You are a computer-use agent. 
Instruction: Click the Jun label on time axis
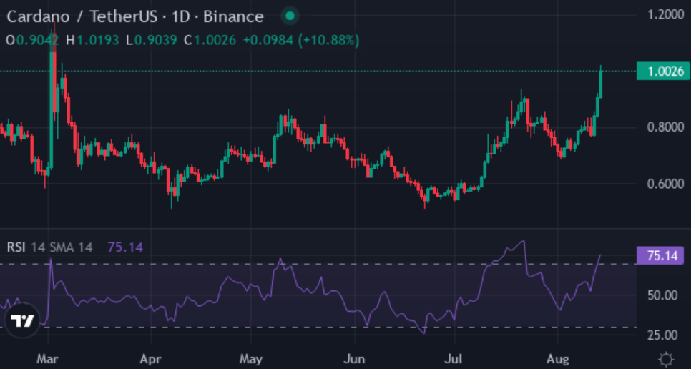coord(354,359)
